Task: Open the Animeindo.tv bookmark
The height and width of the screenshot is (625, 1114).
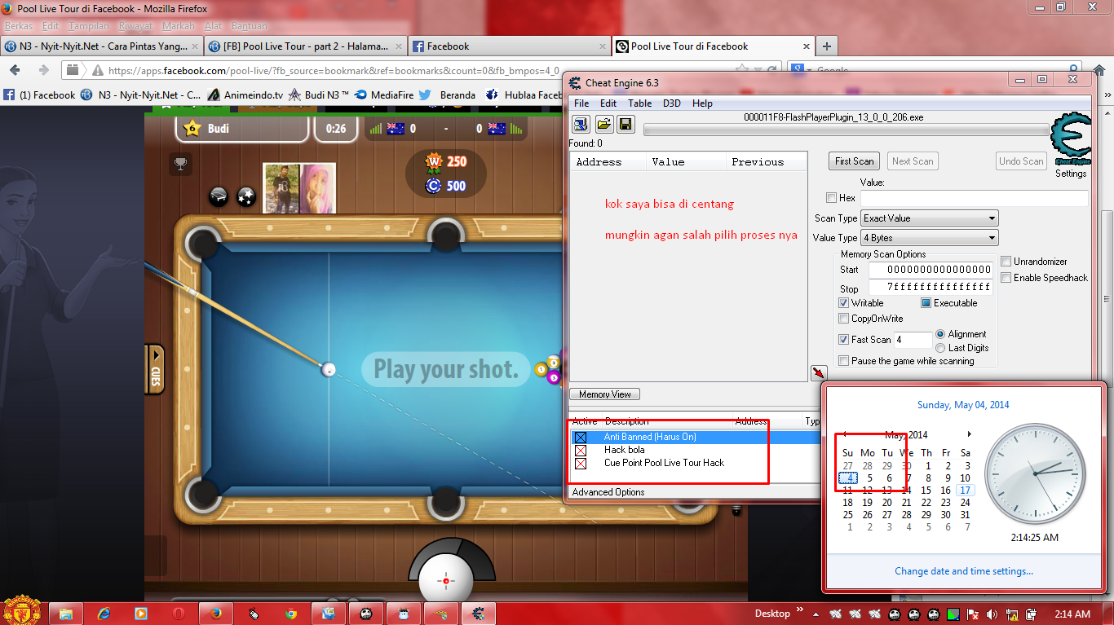Action: (245, 95)
